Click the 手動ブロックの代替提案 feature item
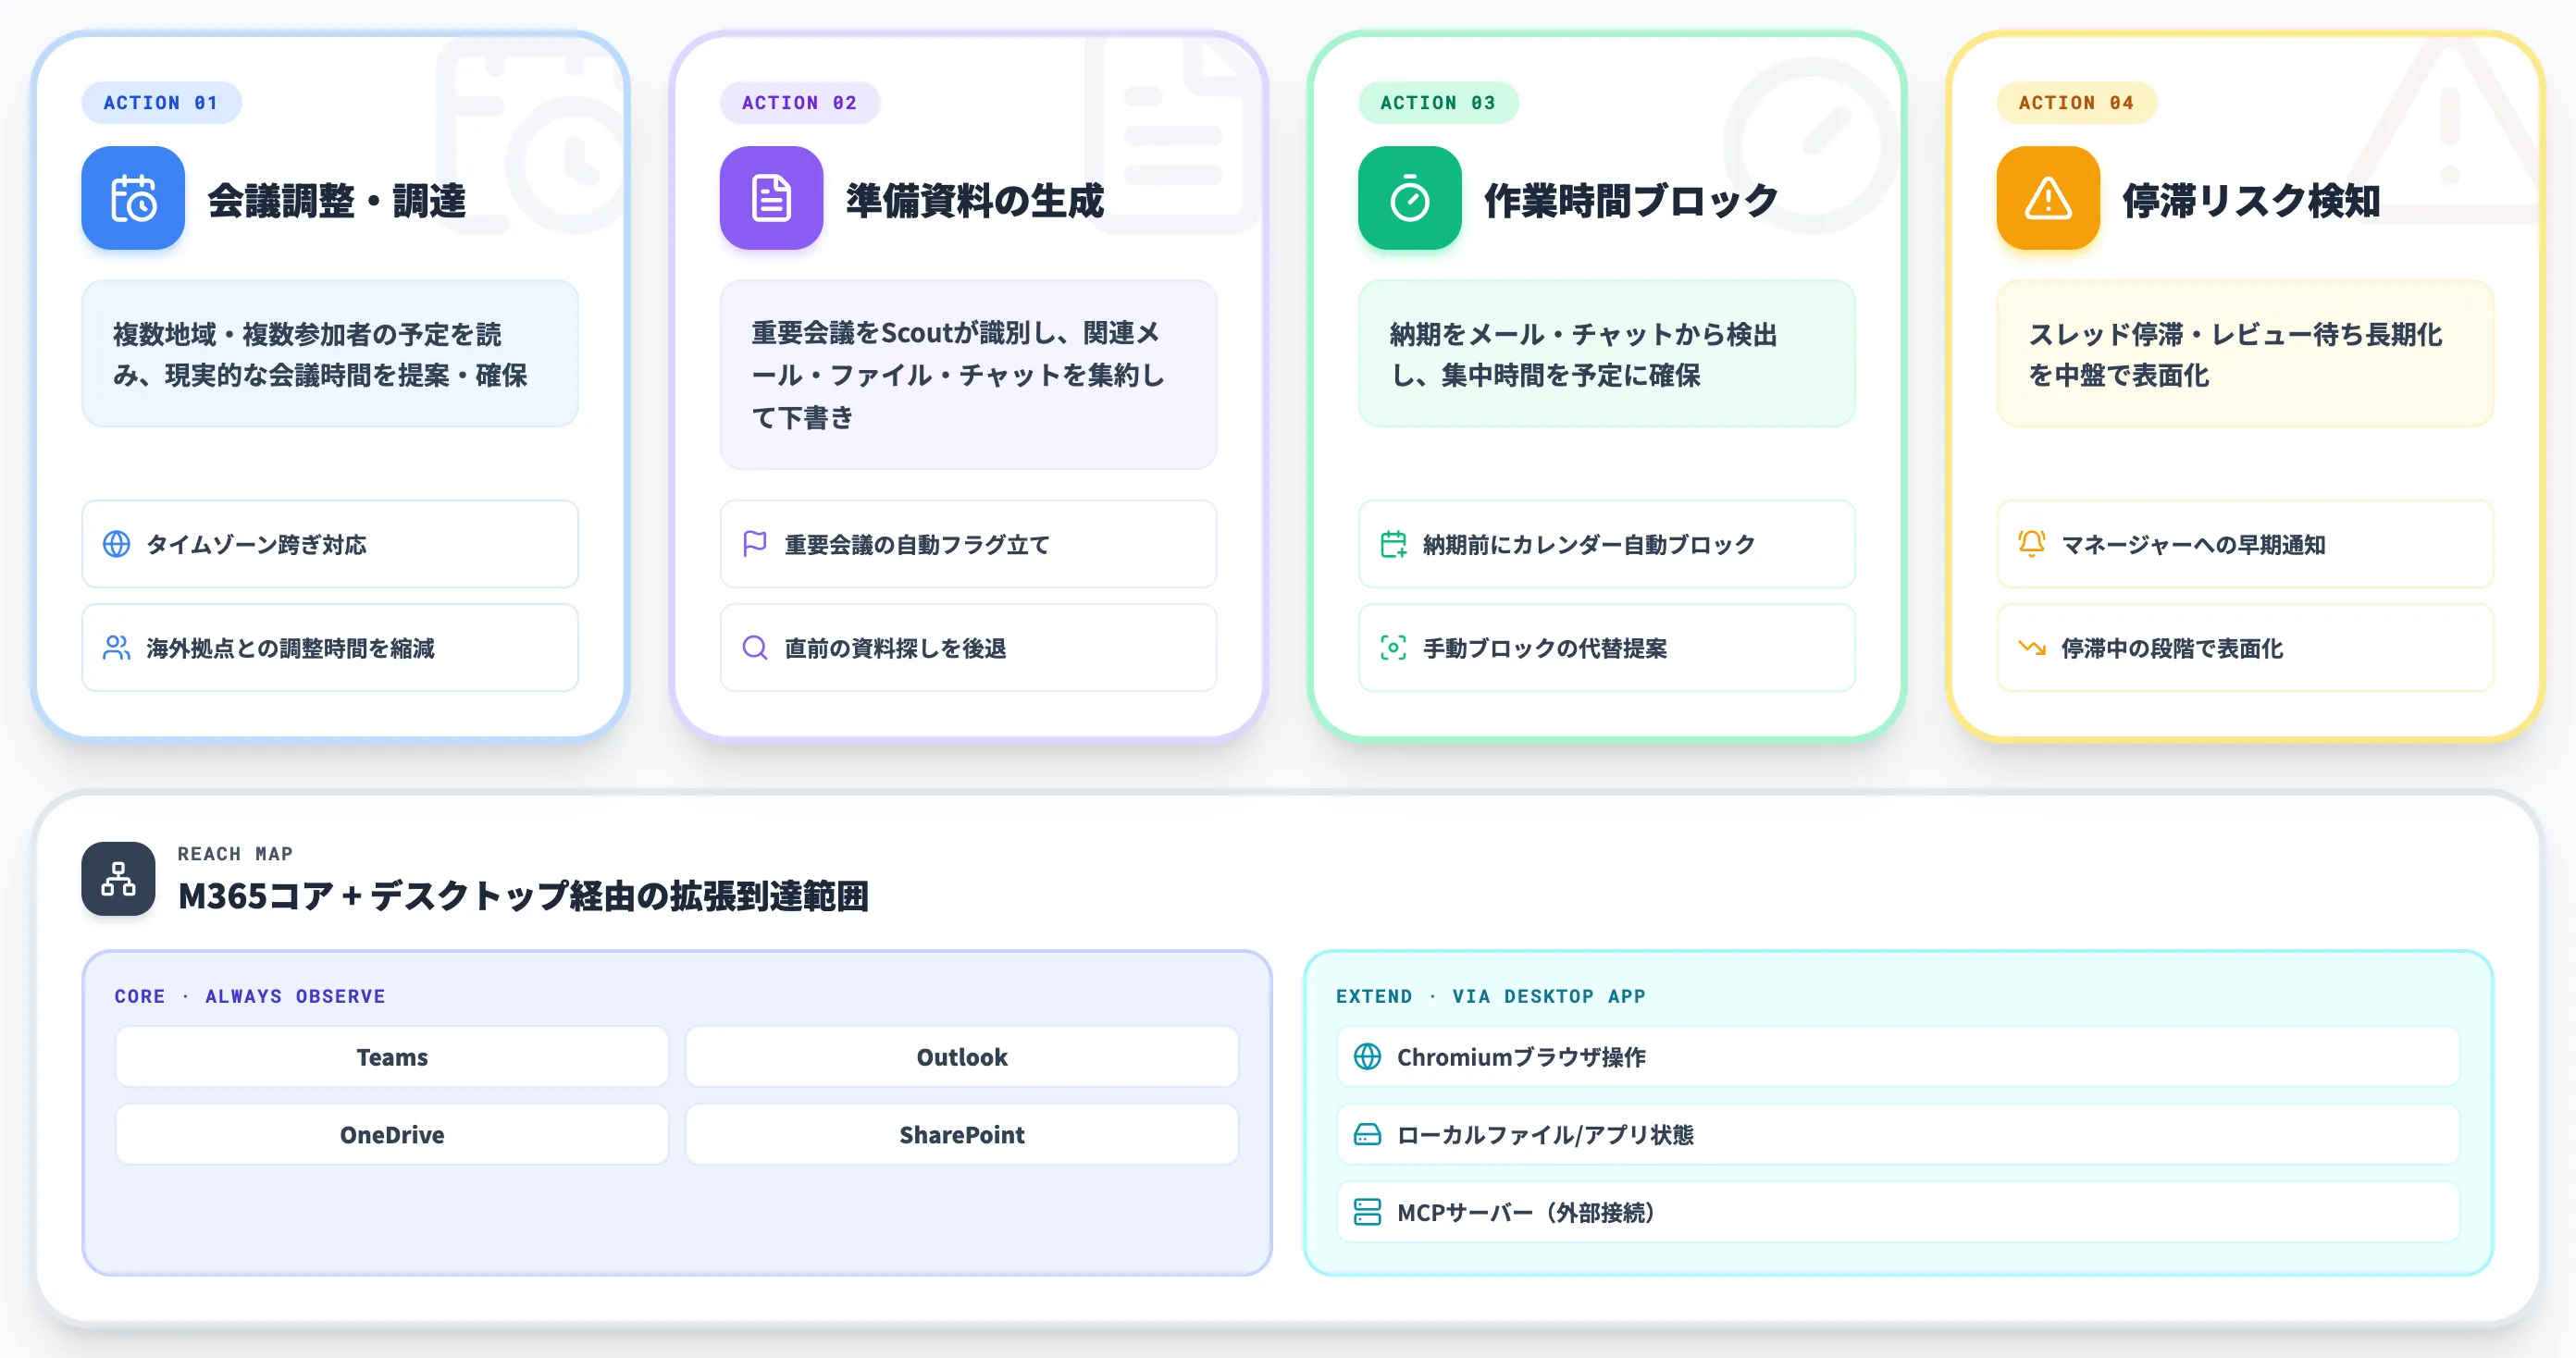The height and width of the screenshot is (1358, 2576). tap(1606, 648)
